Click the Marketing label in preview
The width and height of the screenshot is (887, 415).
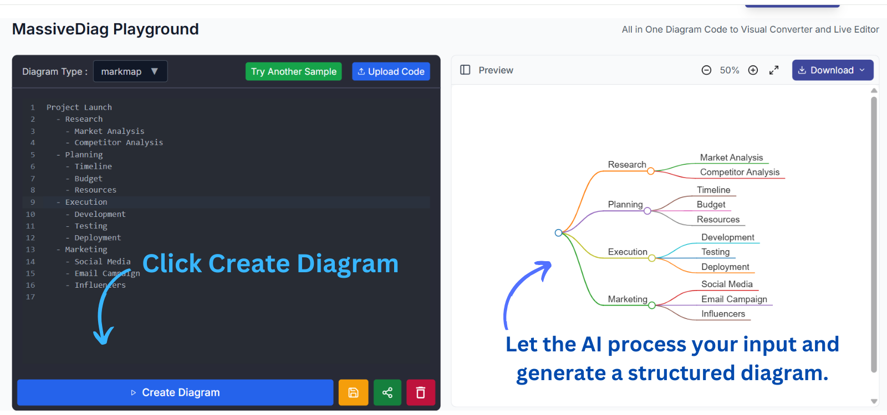click(x=628, y=299)
